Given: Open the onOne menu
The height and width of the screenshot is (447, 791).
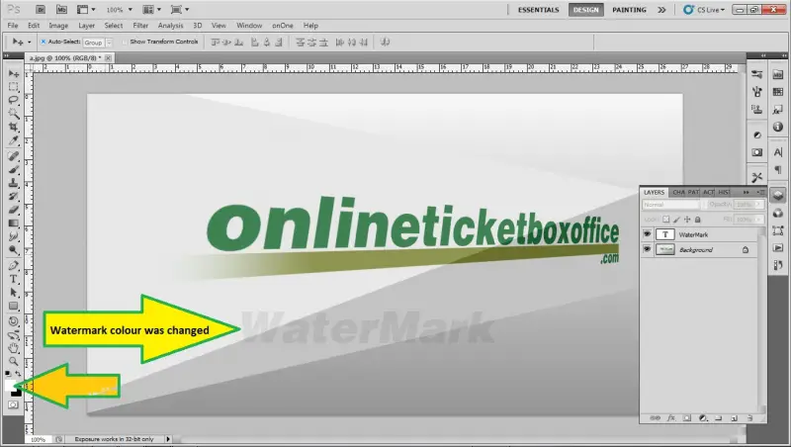Looking at the screenshot, I should tap(283, 26).
